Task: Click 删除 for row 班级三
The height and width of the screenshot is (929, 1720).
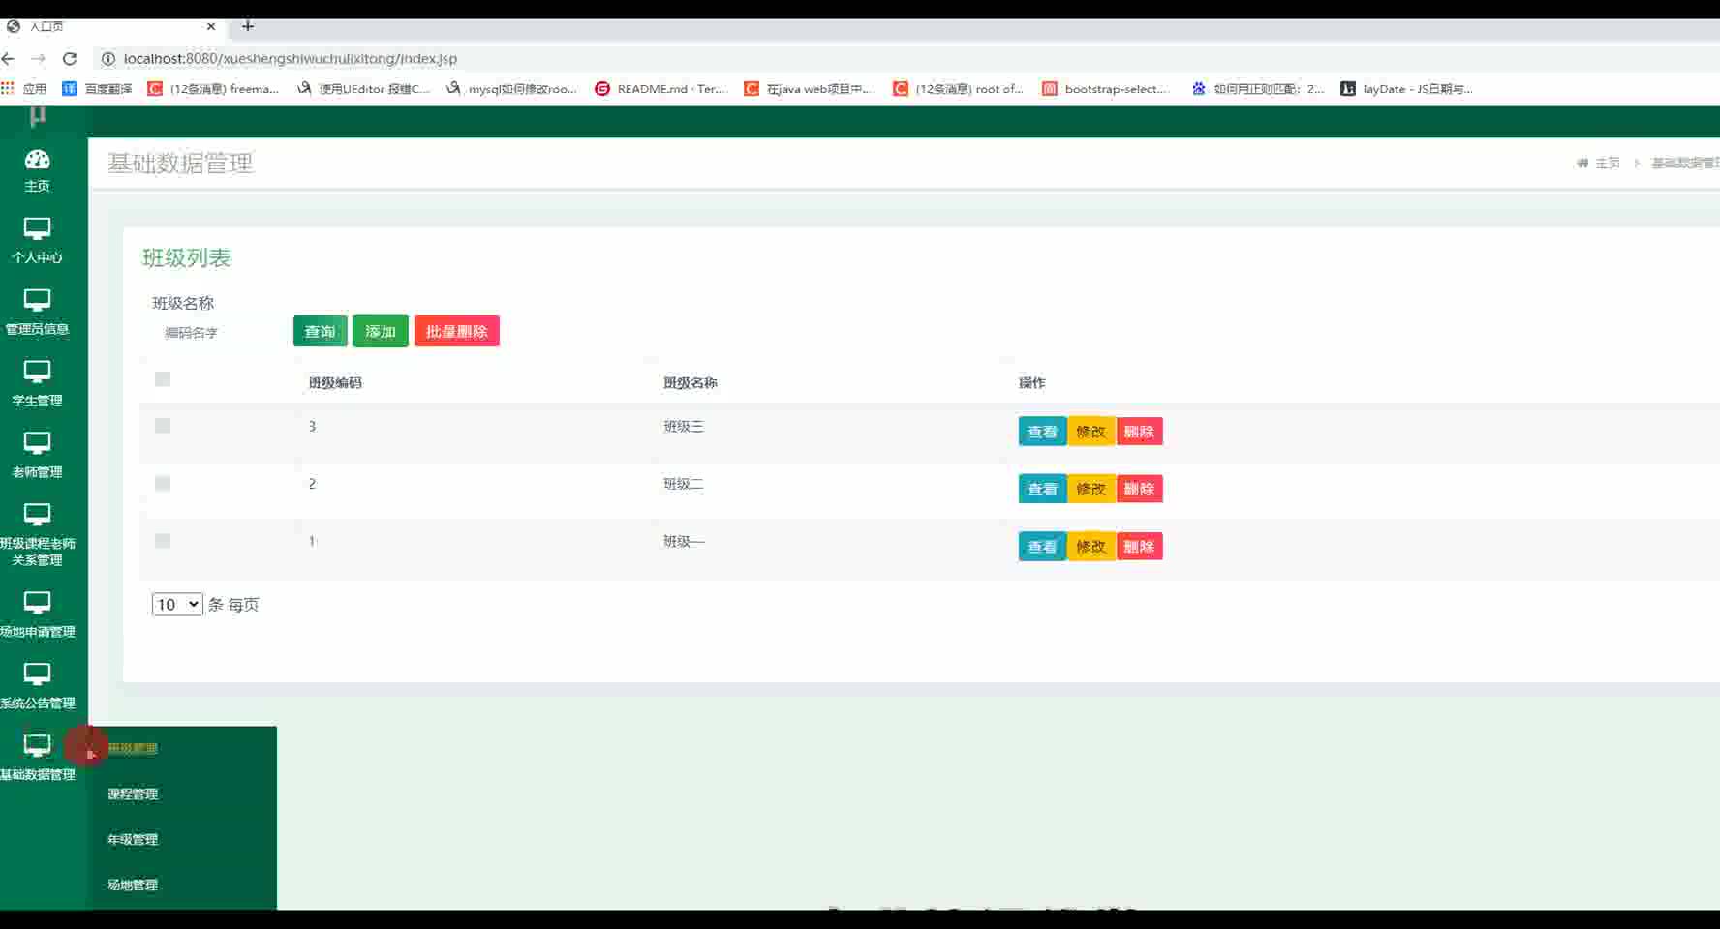Action: click(1140, 432)
